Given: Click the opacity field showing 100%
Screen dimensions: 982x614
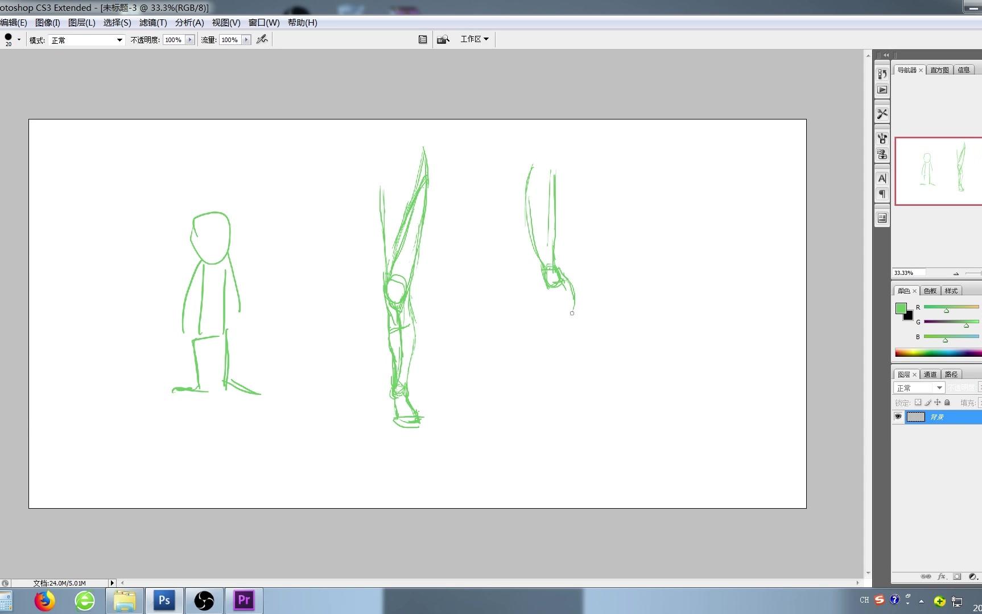Looking at the screenshot, I should pyautogui.click(x=174, y=40).
